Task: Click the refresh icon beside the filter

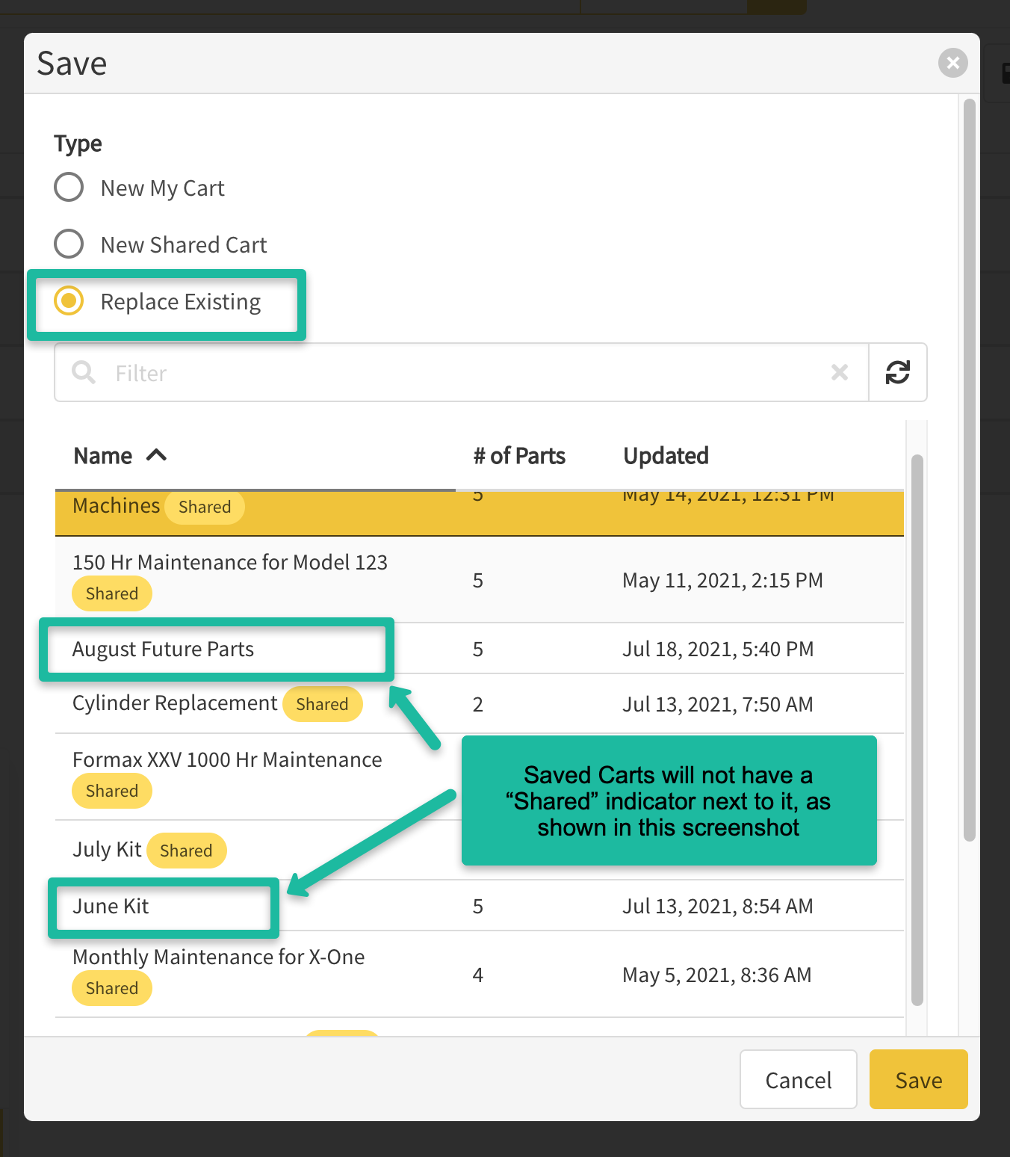Action: 897,372
